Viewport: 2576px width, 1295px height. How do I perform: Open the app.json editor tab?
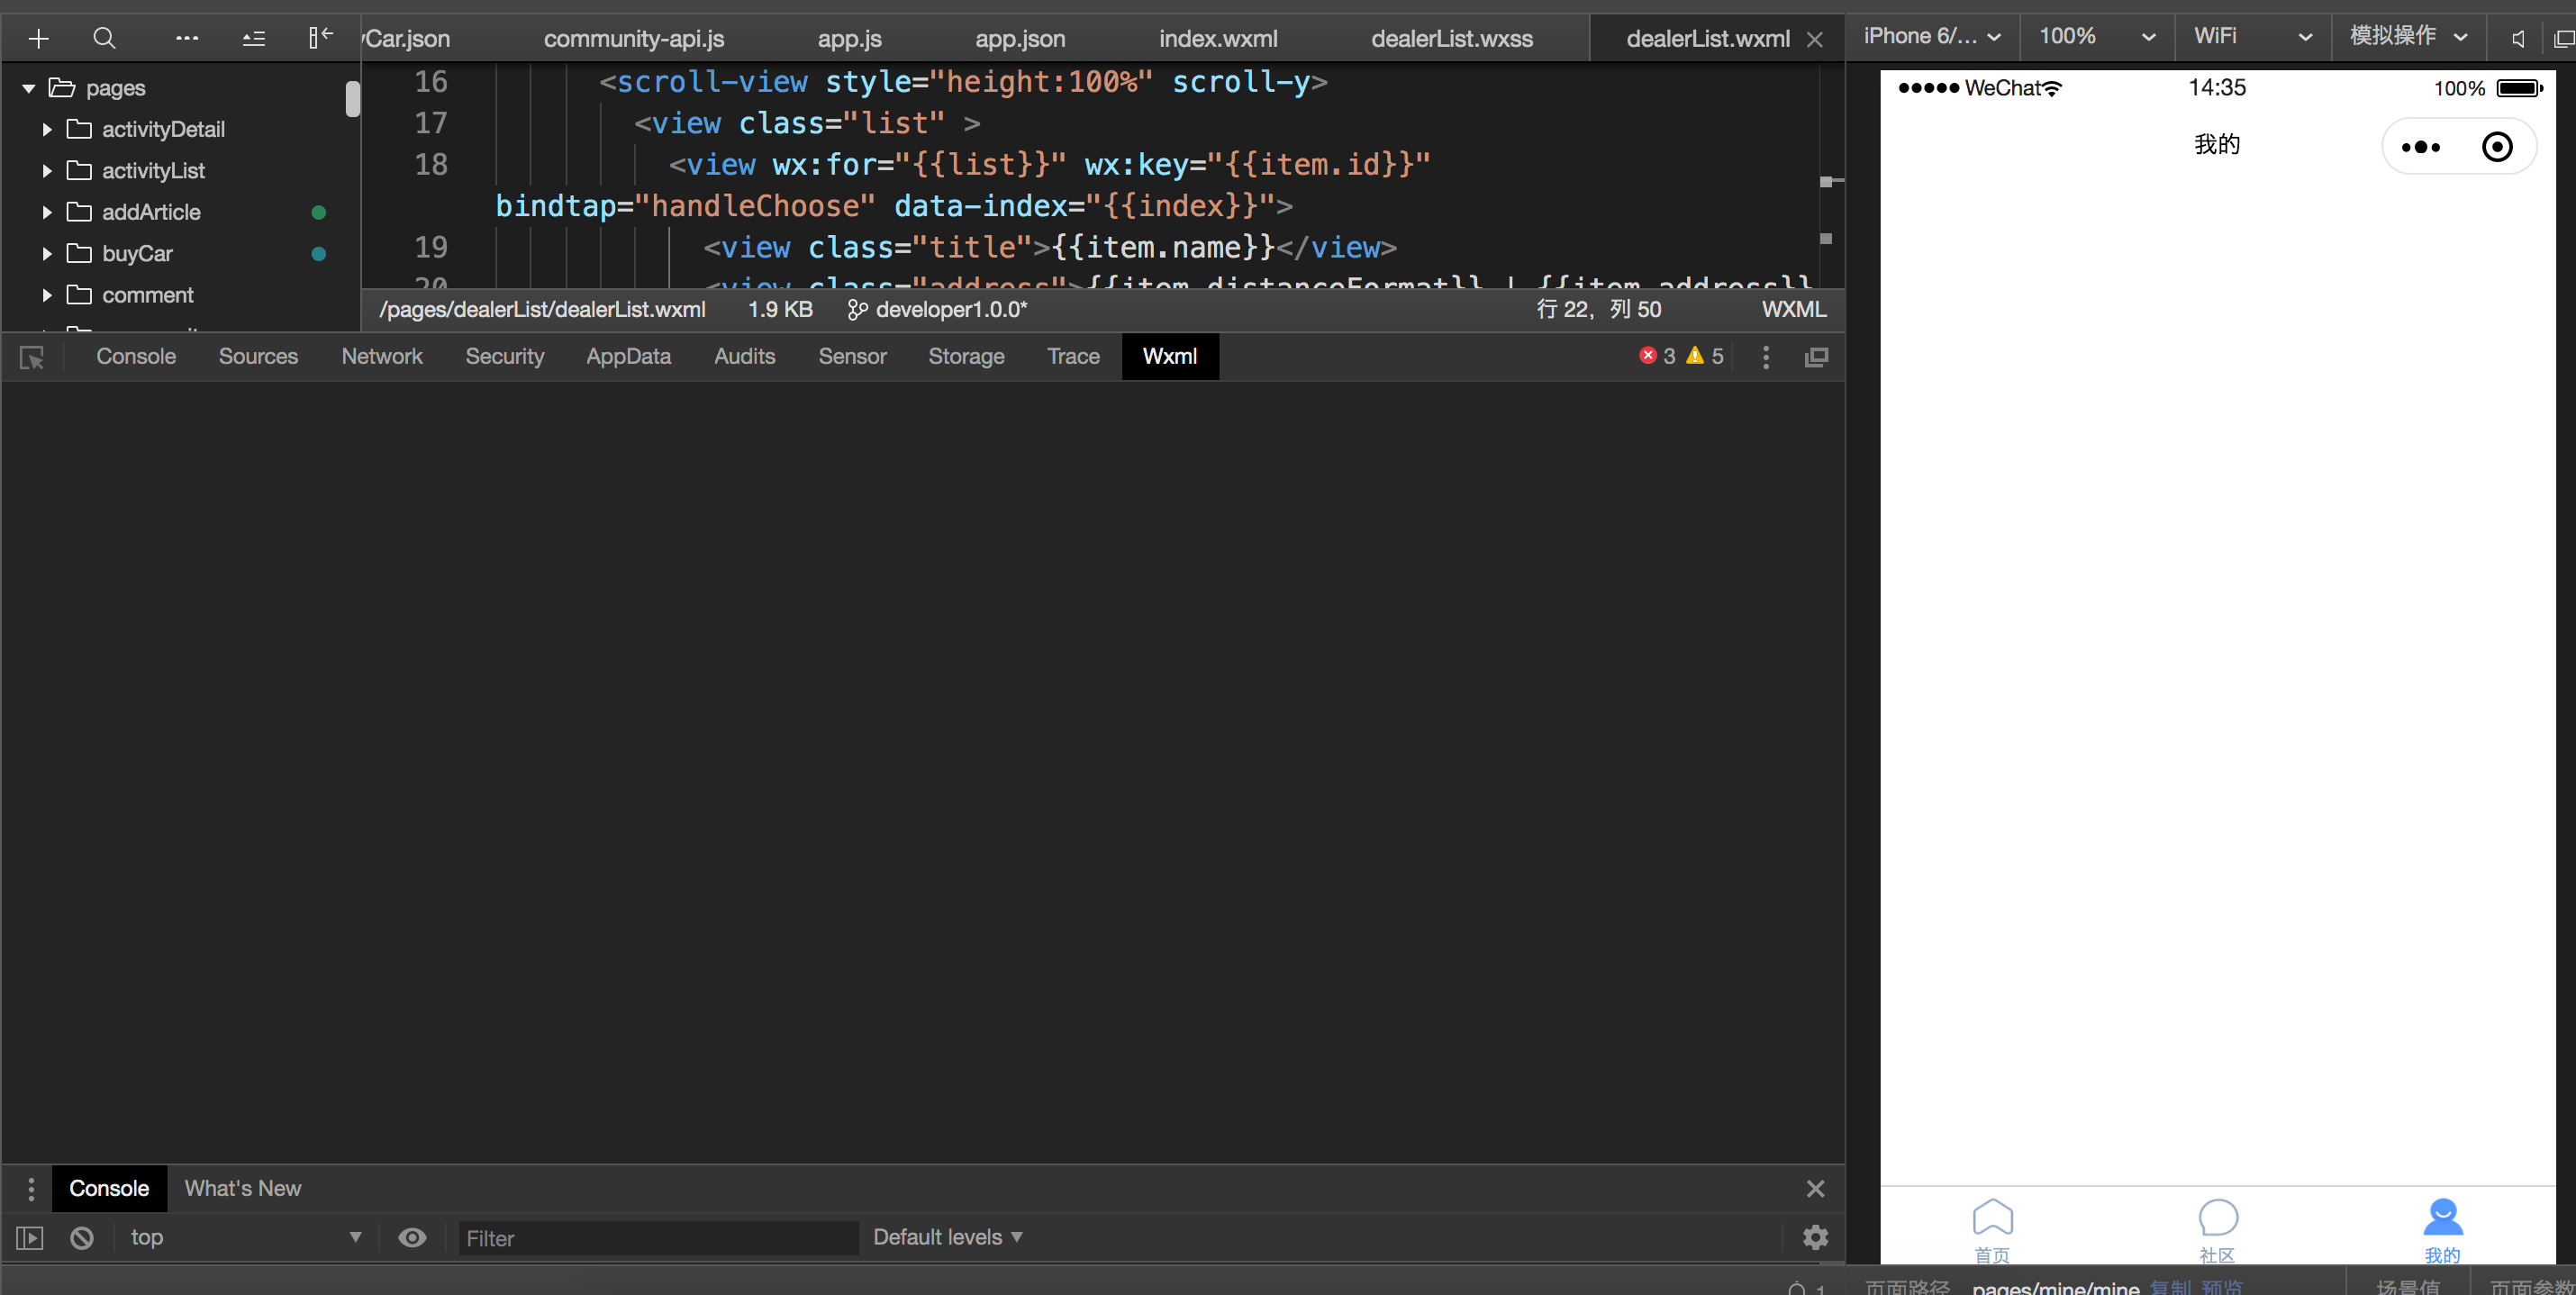[1020, 39]
